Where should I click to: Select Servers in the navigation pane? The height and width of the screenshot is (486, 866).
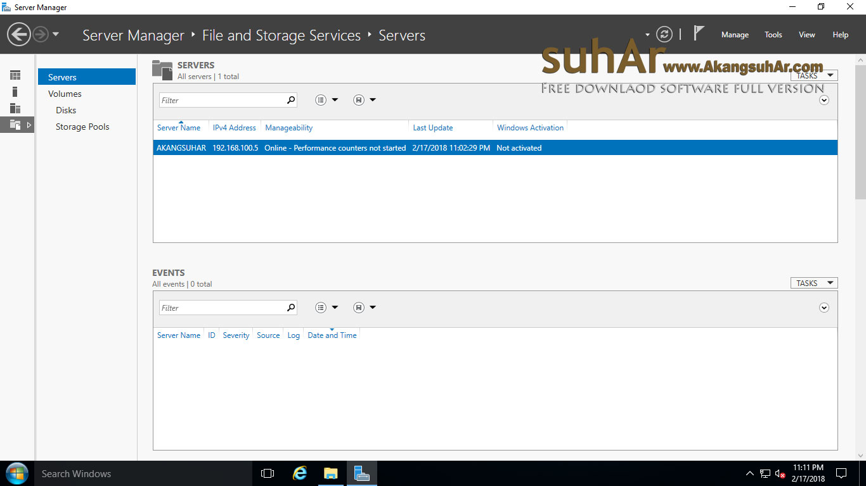(x=87, y=77)
